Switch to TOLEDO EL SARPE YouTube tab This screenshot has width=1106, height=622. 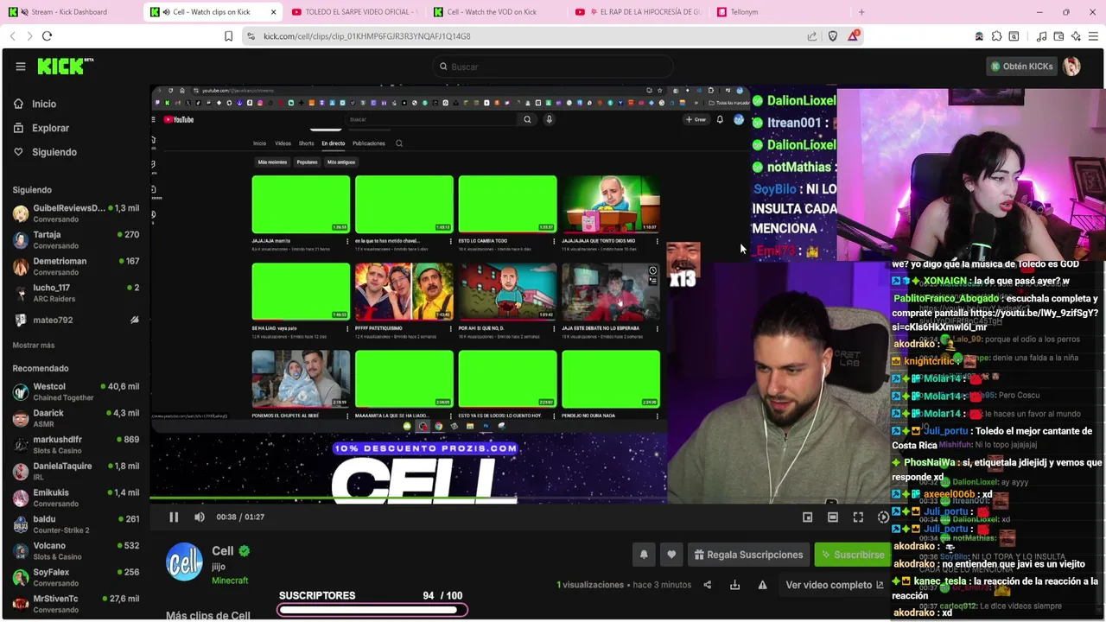[355, 12]
